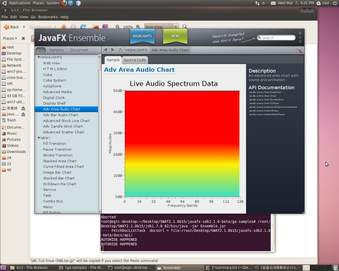Click the file browser zoom out icon
Screen dimensions: 339x271
[118, 27]
